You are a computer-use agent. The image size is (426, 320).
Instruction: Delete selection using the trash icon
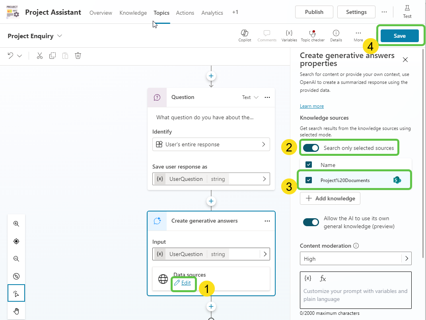click(78, 55)
